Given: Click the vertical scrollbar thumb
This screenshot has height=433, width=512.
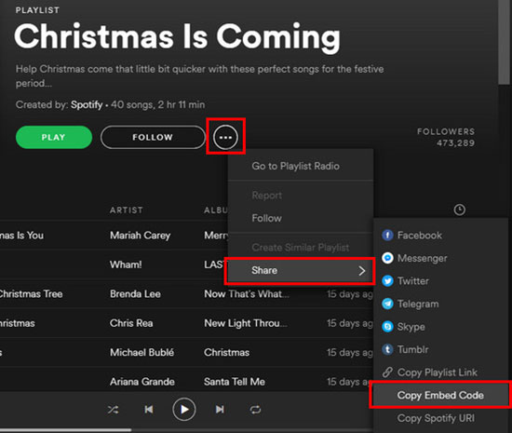Looking at the screenshot, I should [504, 42].
